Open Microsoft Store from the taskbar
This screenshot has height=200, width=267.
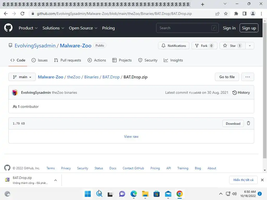156,194
